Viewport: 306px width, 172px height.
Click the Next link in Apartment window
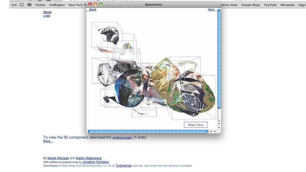coord(211,10)
